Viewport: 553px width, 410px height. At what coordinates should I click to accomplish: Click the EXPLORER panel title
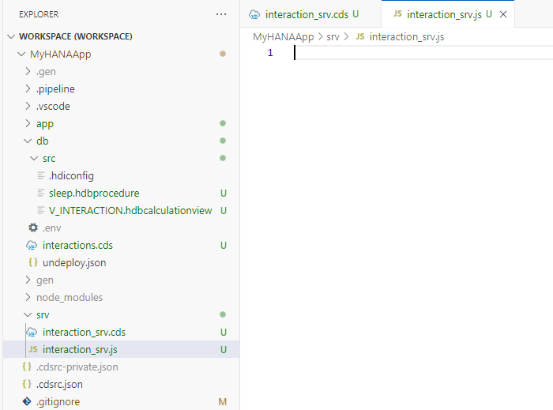pyautogui.click(x=39, y=14)
